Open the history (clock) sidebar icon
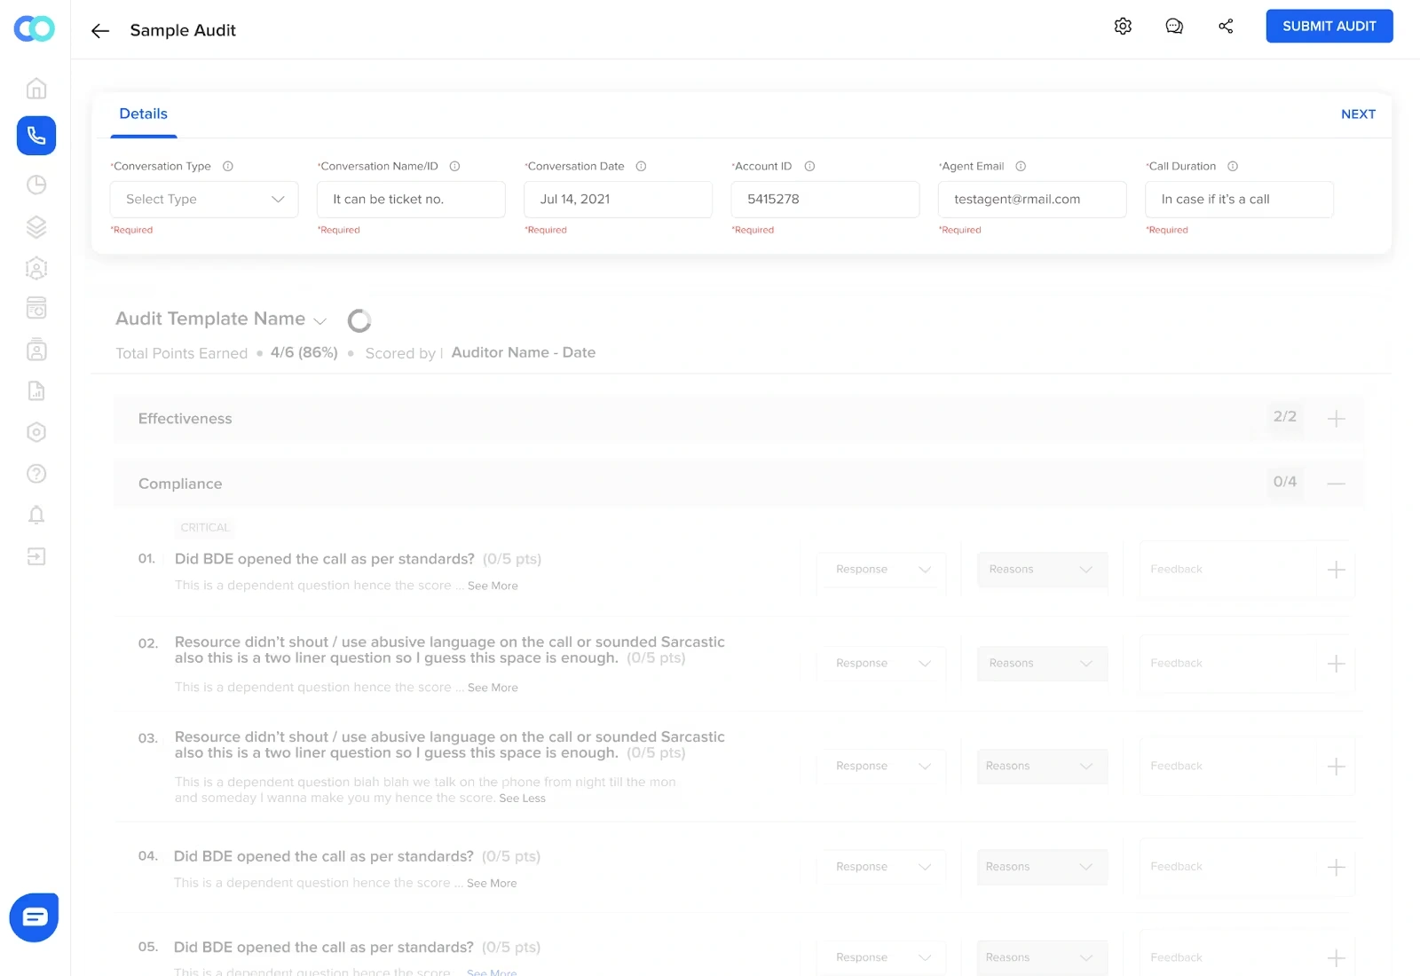Viewport: 1420px width, 976px height. click(x=35, y=185)
